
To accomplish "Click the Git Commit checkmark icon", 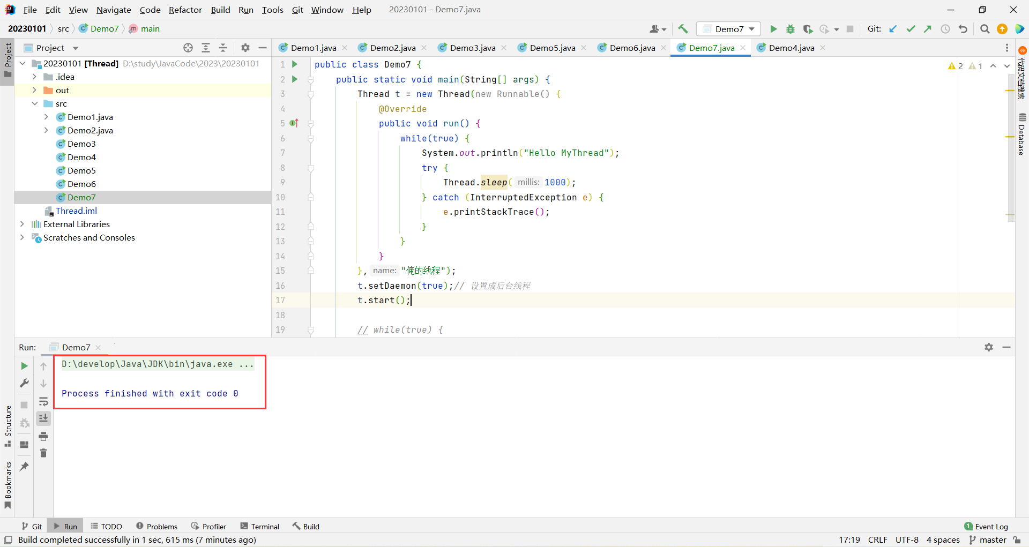I will (x=911, y=29).
